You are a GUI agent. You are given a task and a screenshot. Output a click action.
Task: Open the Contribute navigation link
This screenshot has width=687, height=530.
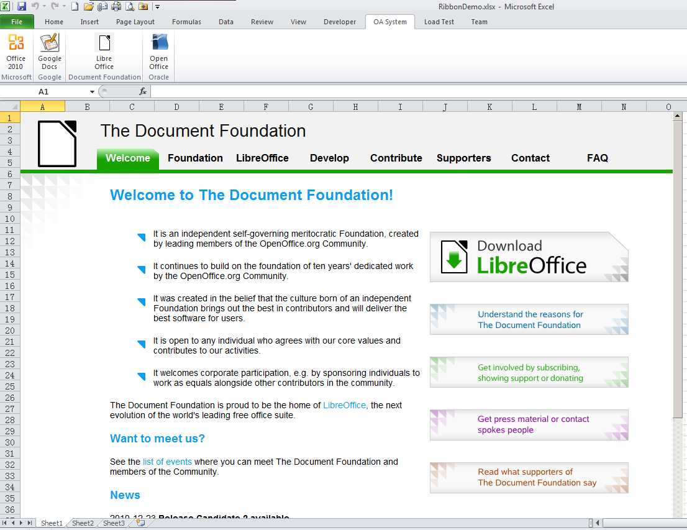(396, 158)
